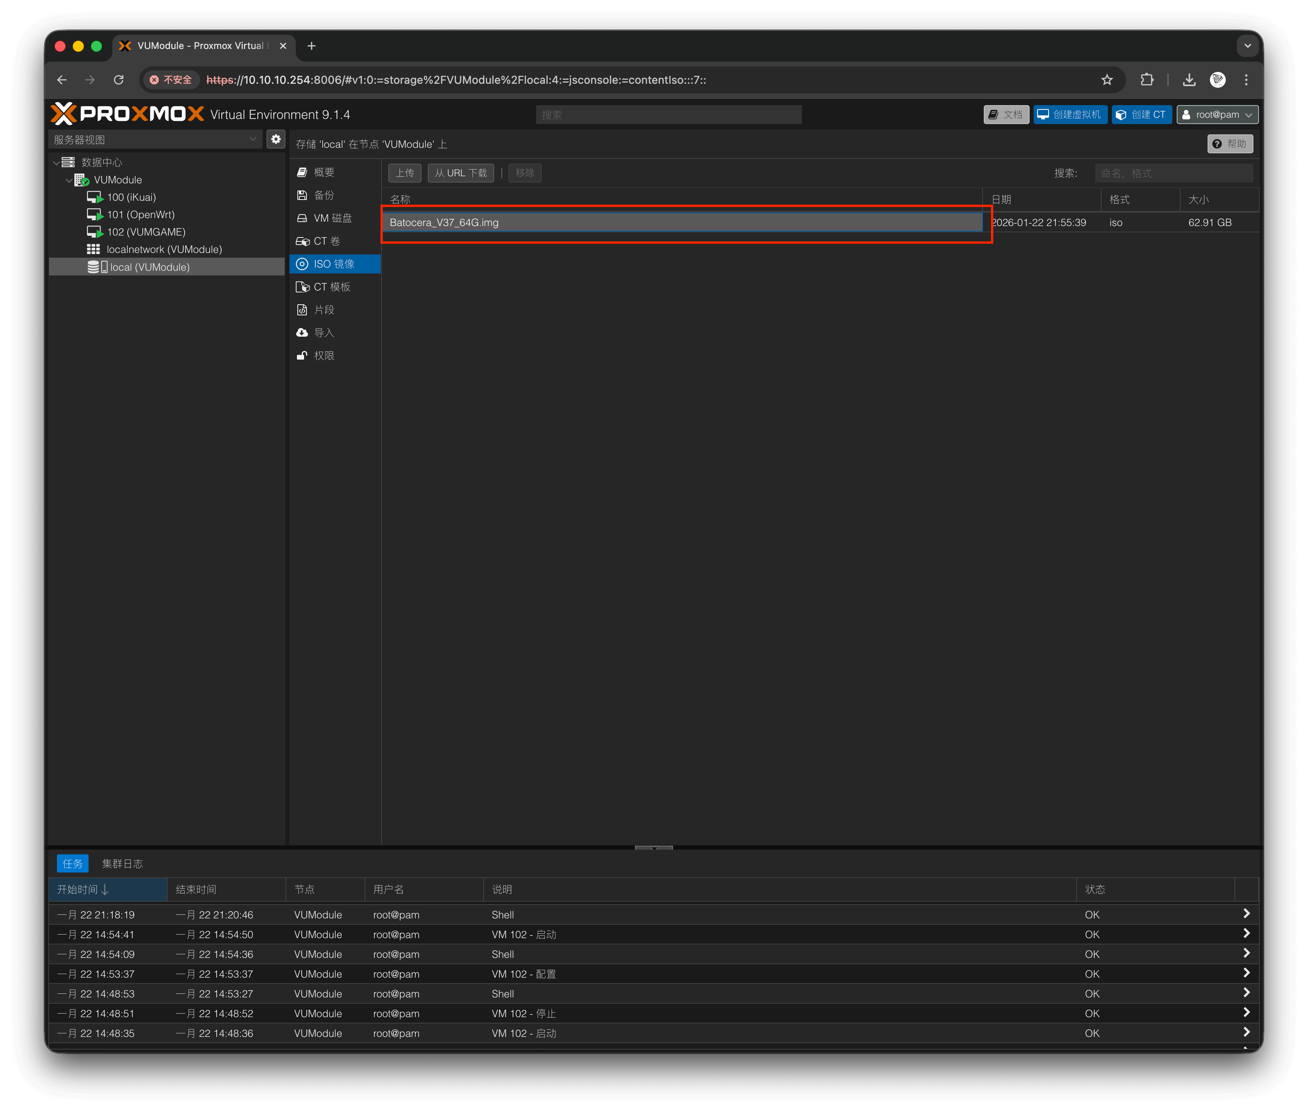Screen dimensions: 1308x1112
Task: Click the 创建虚拟机 button
Action: [1070, 115]
